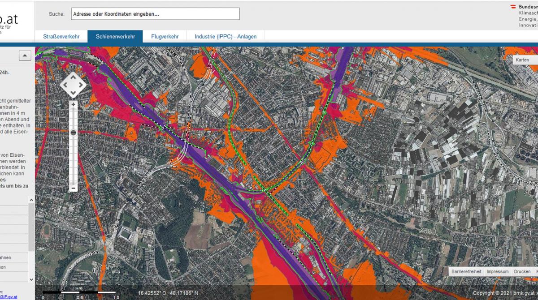This screenshot has height=300, width=538.
Task: Open the Flugverkehr tab
Action: pyautogui.click(x=165, y=37)
